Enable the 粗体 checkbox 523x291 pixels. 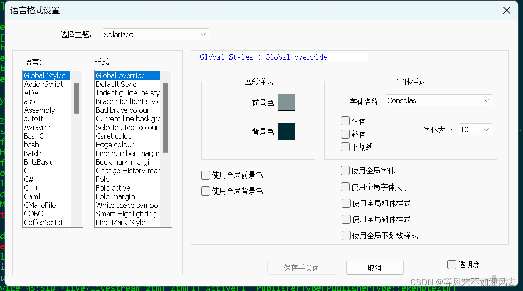(x=345, y=120)
